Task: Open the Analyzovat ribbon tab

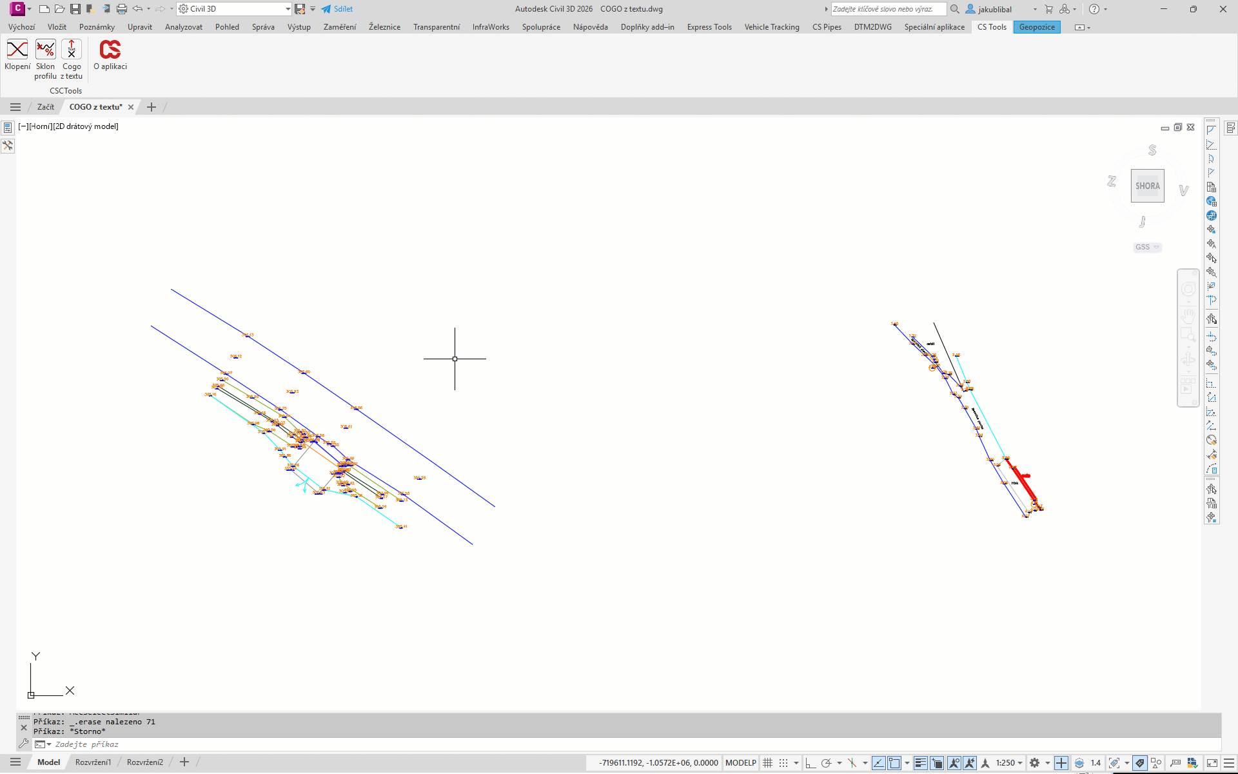Action: [x=183, y=27]
